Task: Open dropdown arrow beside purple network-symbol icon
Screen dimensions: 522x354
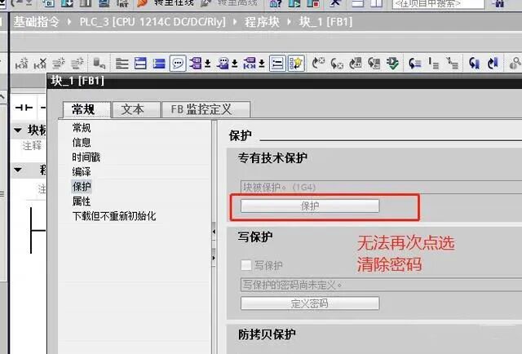Action: [x=262, y=63]
